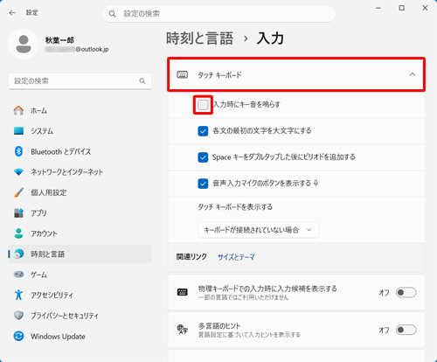The width and height of the screenshot is (437, 362).
Task: Open キーボードが接続されていない場合 dropdown
Action: tap(258, 230)
